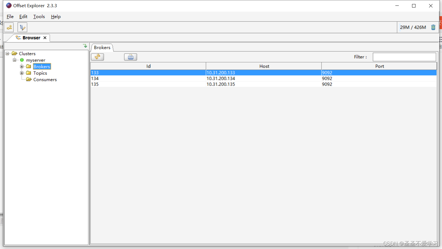Click the Consumers folder icon
This screenshot has height=249, width=442.
click(x=29, y=80)
